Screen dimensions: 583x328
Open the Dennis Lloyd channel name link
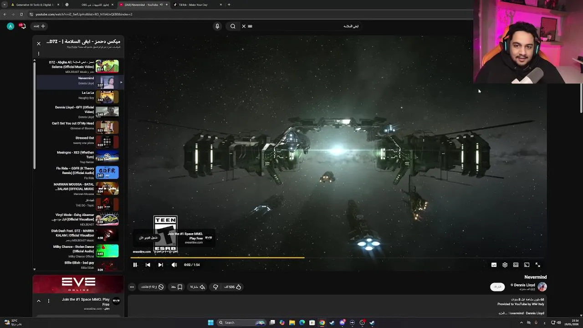point(524,285)
